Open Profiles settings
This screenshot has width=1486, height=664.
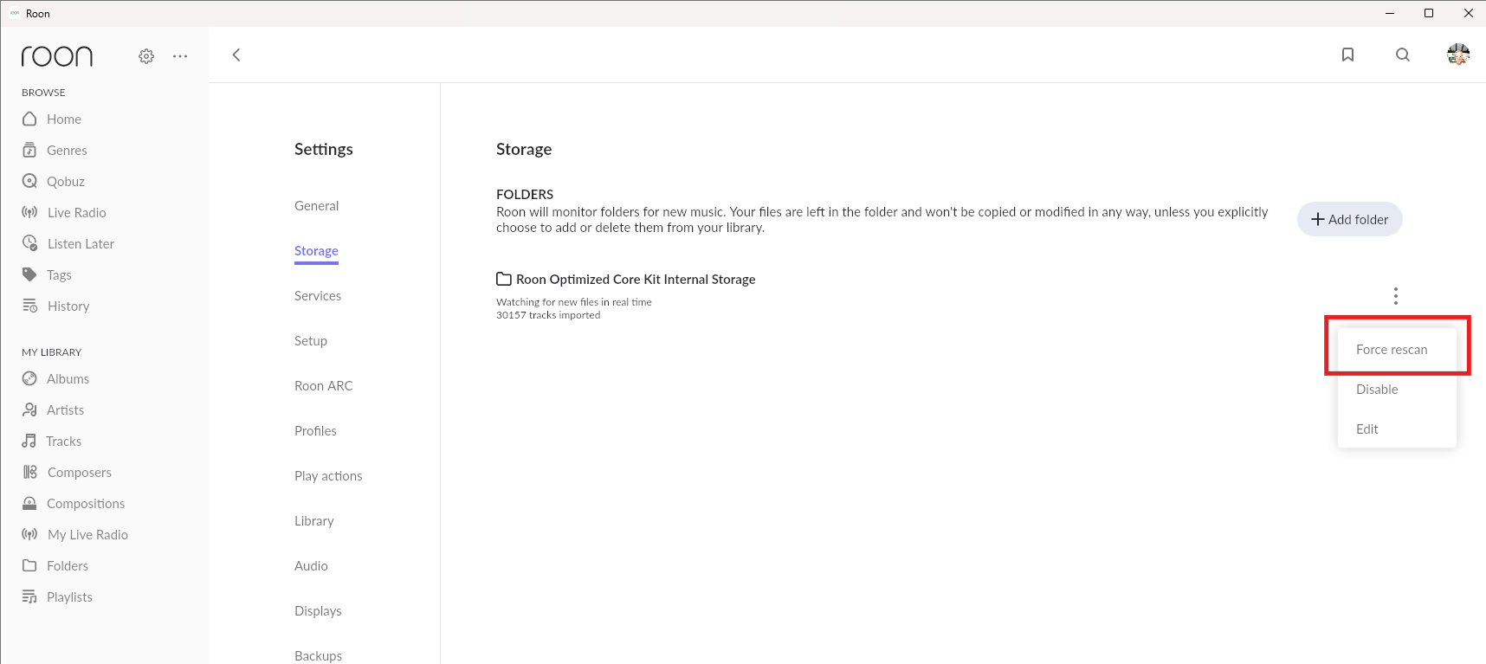coord(315,431)
